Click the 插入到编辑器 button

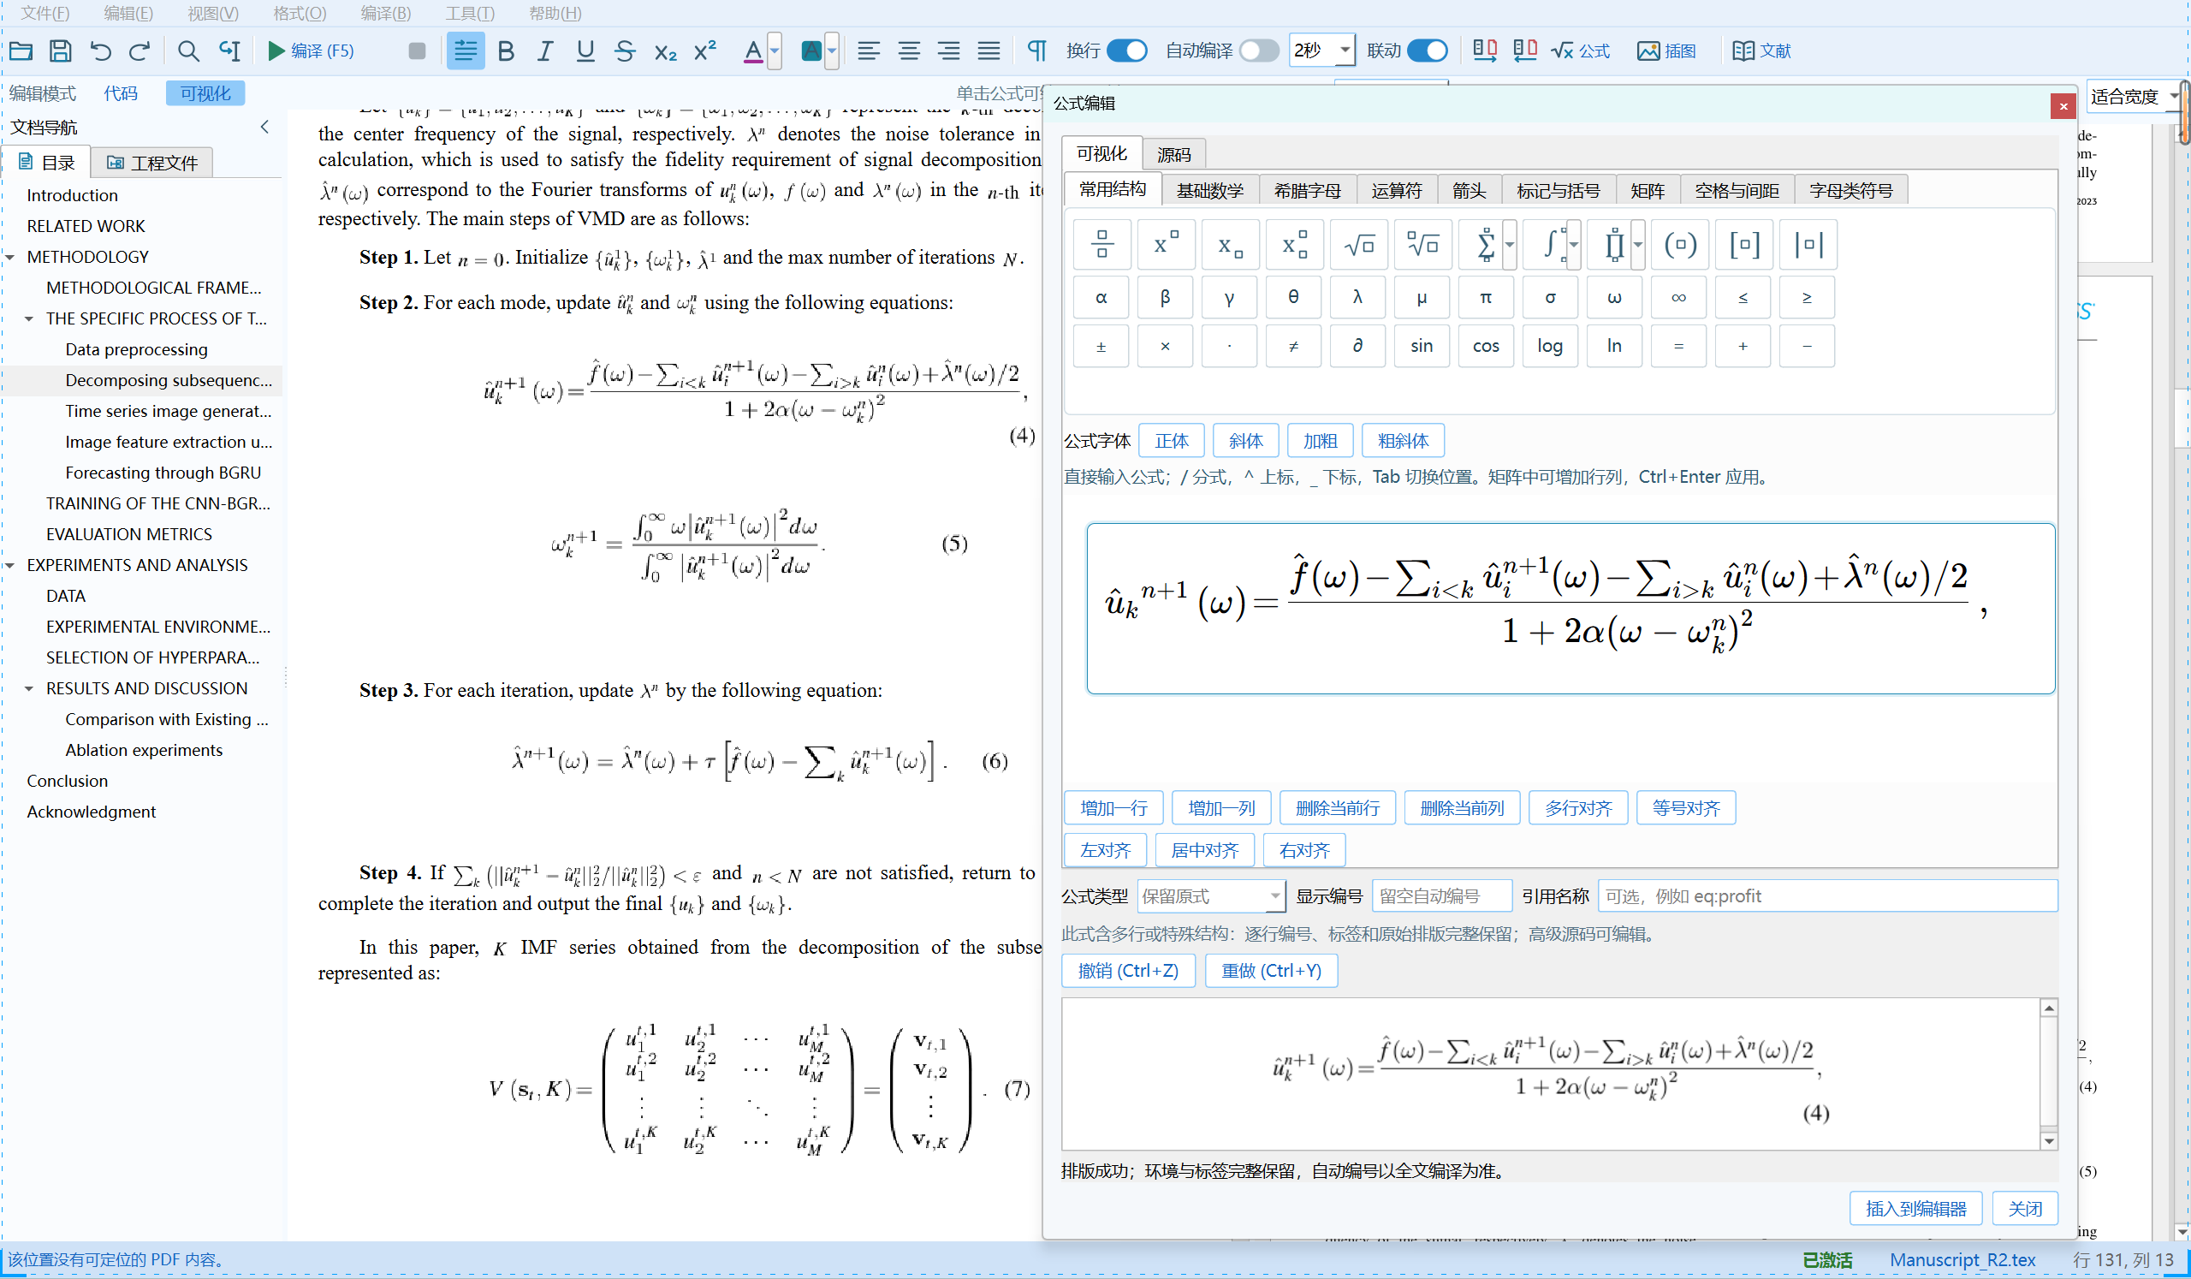[x=1915, y=1208]
